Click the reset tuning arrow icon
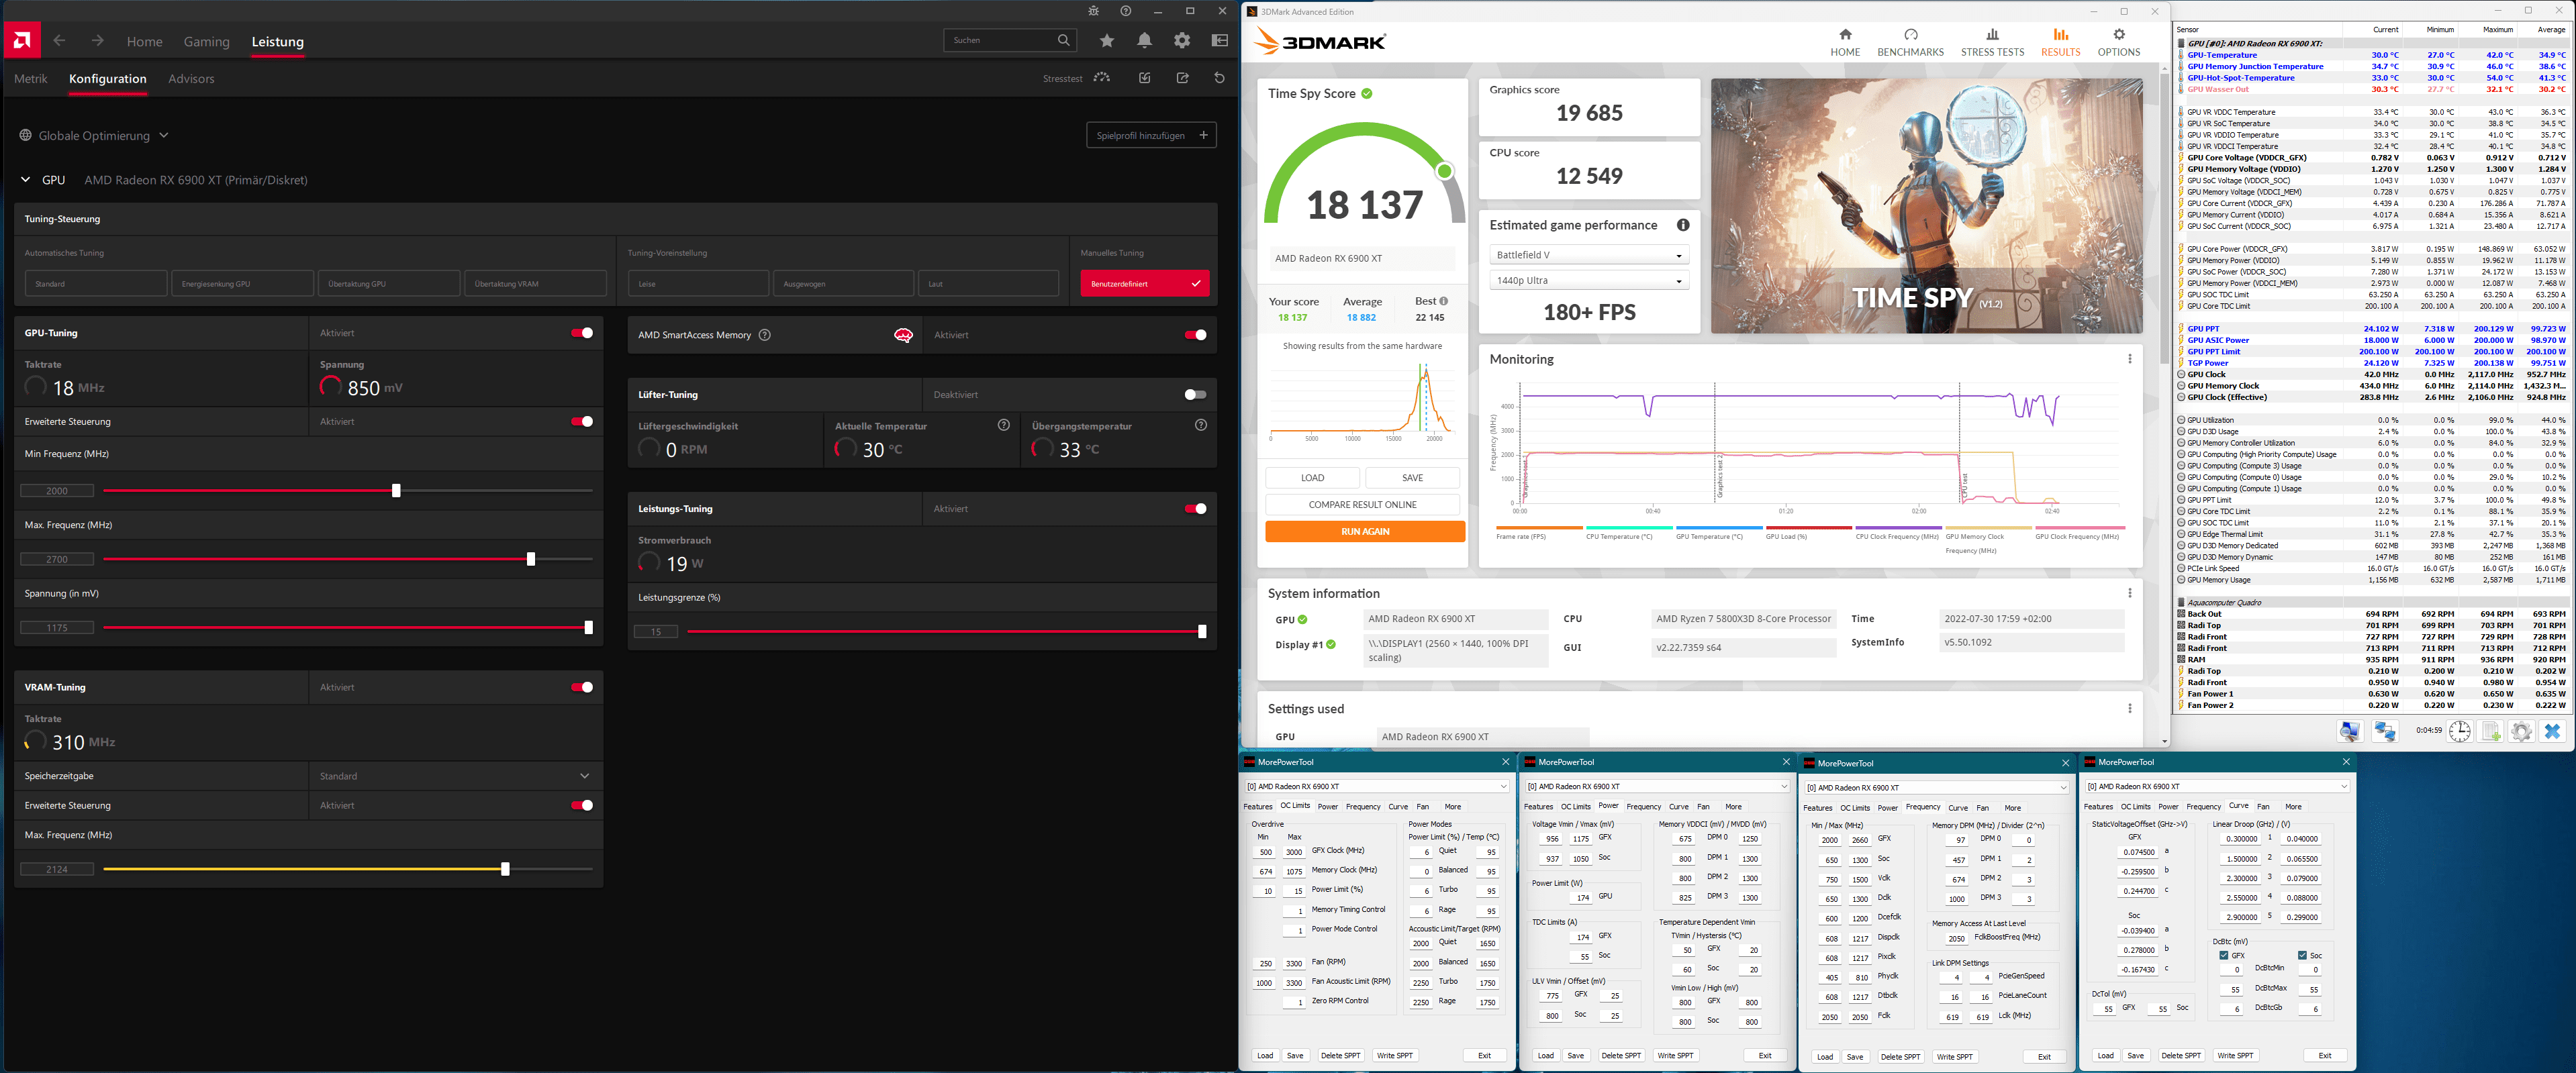 pyautogui.click(x=1219, y=78)
